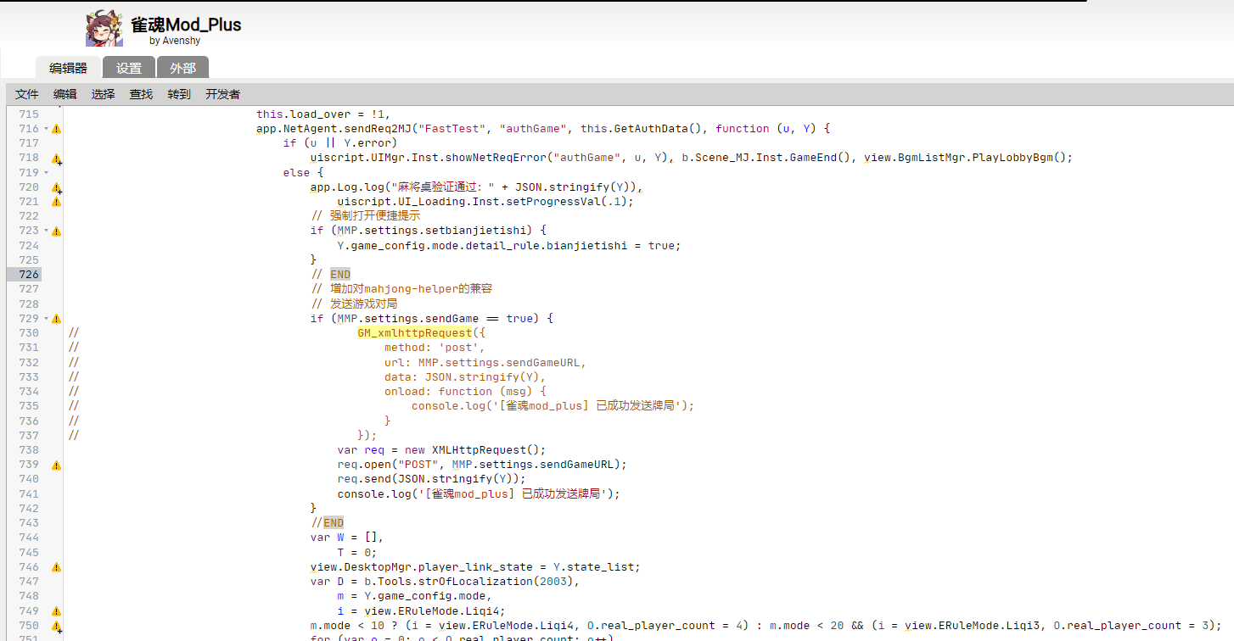Click the warning icon on line 729
The height and width of the screenshot is (641, 1234).
(x=56, y=319)
